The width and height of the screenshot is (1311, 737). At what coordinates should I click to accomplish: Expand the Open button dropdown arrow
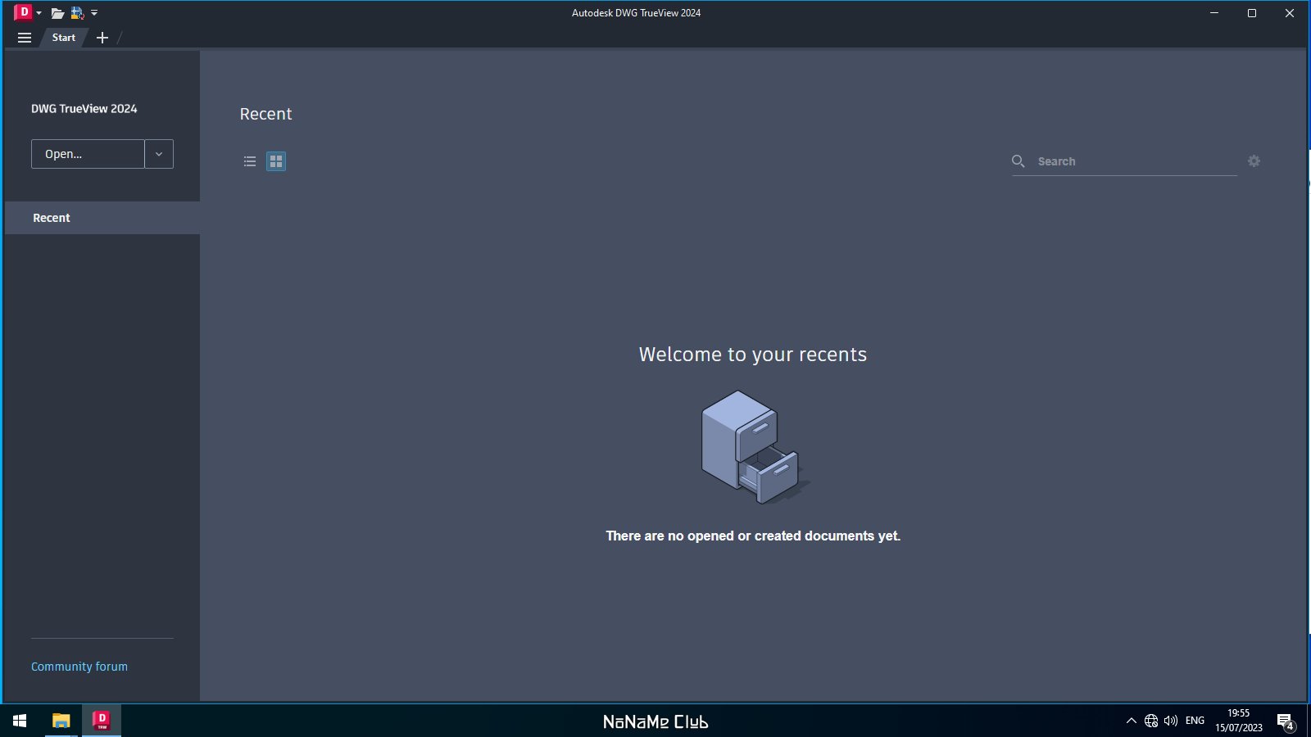[159, 154]
